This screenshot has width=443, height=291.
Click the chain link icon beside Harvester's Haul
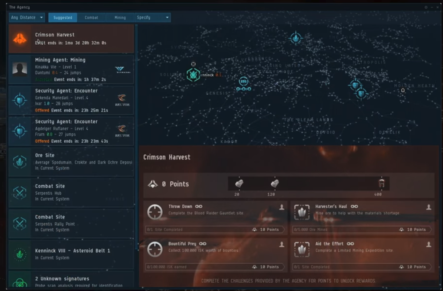(x=354, y=206)
